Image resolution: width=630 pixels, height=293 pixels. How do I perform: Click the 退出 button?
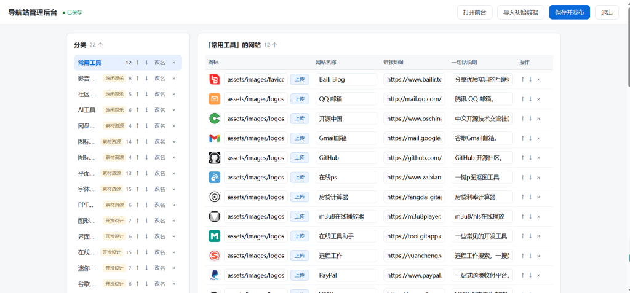click(x=607, y=12)
